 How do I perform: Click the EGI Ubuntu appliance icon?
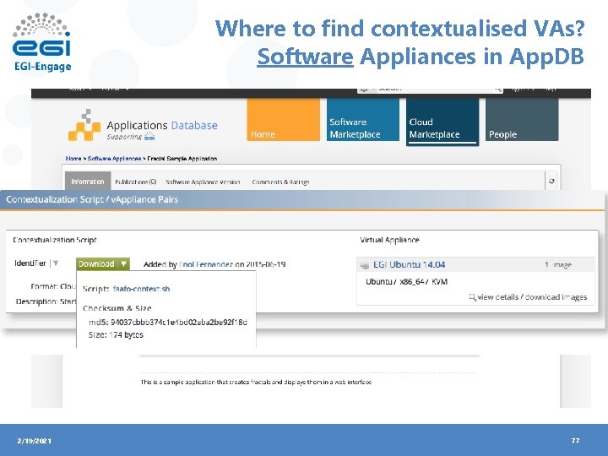(x=365, y=265)
